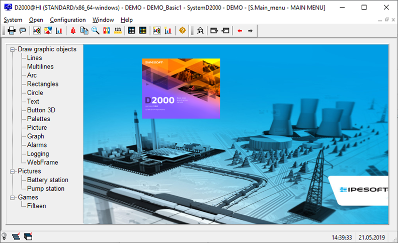Click the speech bubble icon in toolbar
This screenshot has height=243, width=398.
23,31
